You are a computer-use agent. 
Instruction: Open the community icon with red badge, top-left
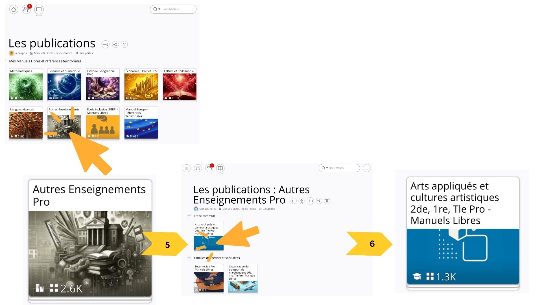point(26,10)
